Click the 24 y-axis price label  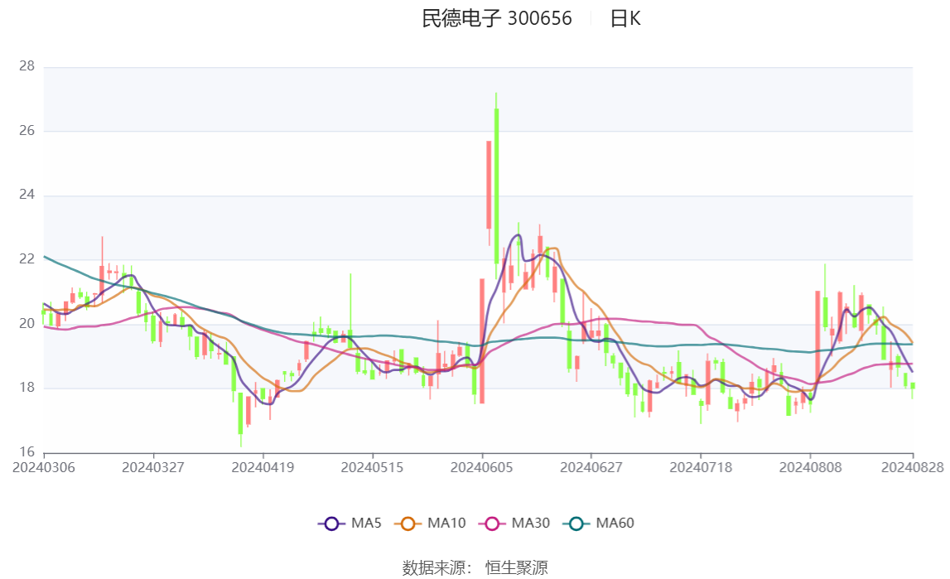pos(27,195)
